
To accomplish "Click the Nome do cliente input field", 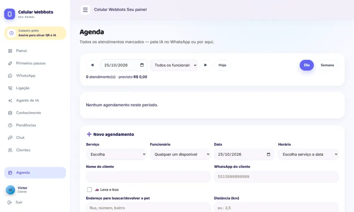I will (x=148, y=177).
